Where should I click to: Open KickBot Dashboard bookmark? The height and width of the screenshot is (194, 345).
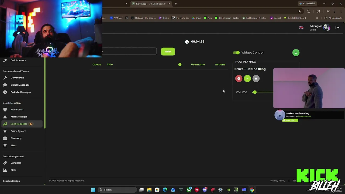pyautogui.click(x=295, y=18)
